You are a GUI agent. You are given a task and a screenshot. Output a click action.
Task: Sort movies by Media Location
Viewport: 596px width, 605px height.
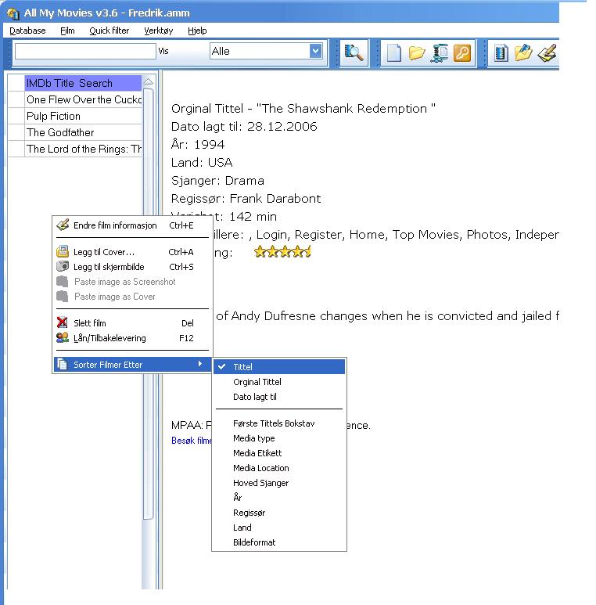pos(279,468)
